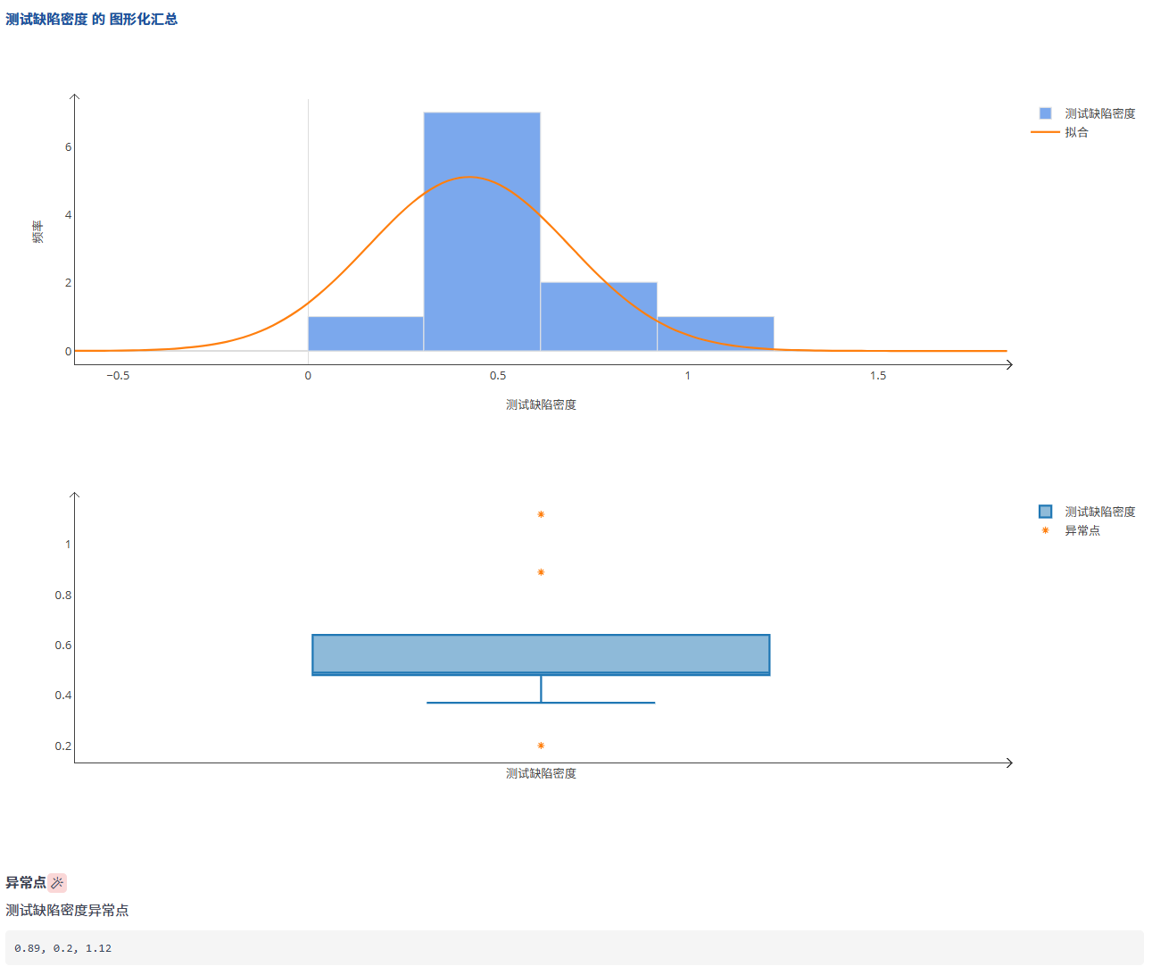Screen dimensions: 1152x975
Task: Click the histogram x-axis title 测试缺陷密度
Action: 541,404
